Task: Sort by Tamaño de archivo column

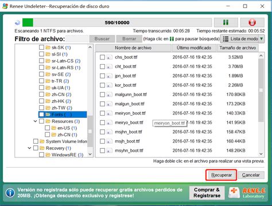Action: pos(238,48)
